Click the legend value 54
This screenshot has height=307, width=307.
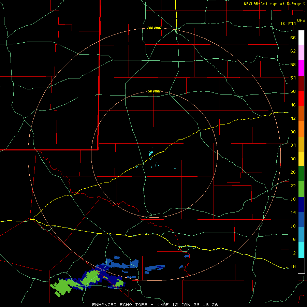[x=293, y=78]
